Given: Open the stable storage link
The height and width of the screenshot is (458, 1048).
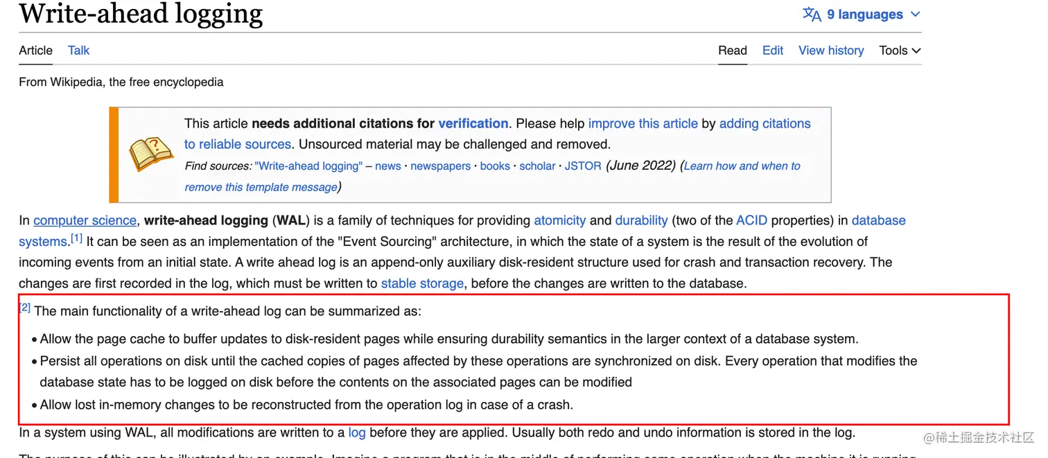Looking at the screenshot, I should tap(422, 283).
